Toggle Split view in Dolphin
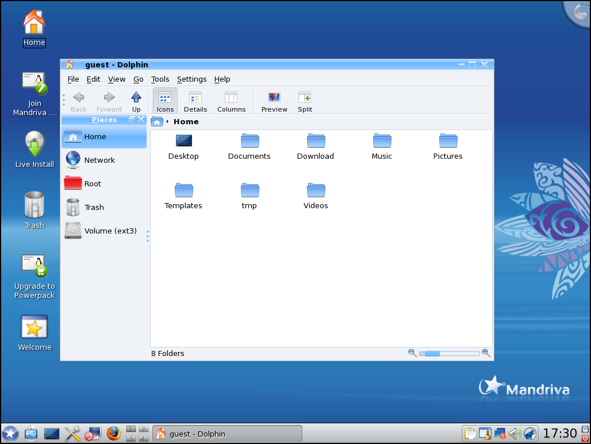This screenshot has height=444, width=591. pyautogui.click(x=305, y=101)
